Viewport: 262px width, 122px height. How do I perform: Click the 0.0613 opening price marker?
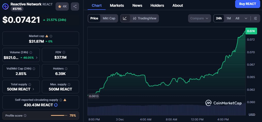[x=94, y=96]
